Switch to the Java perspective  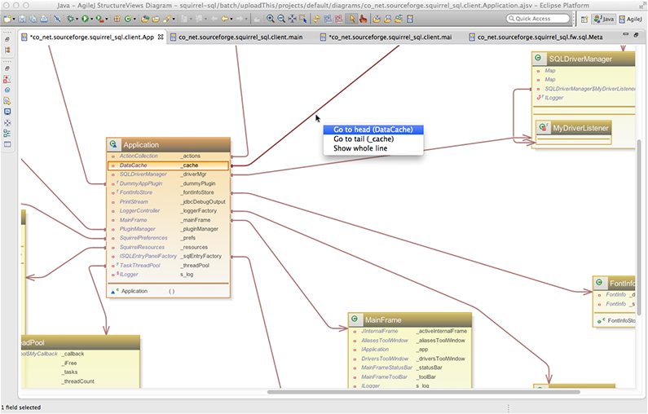click(x=604, y=19)
